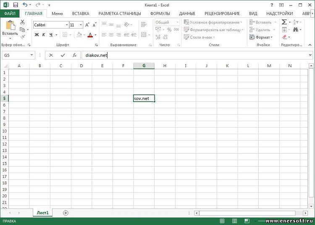Open the ФАЙЛ tab
Screen dimensions: 315x225
[x=10, y=13]
